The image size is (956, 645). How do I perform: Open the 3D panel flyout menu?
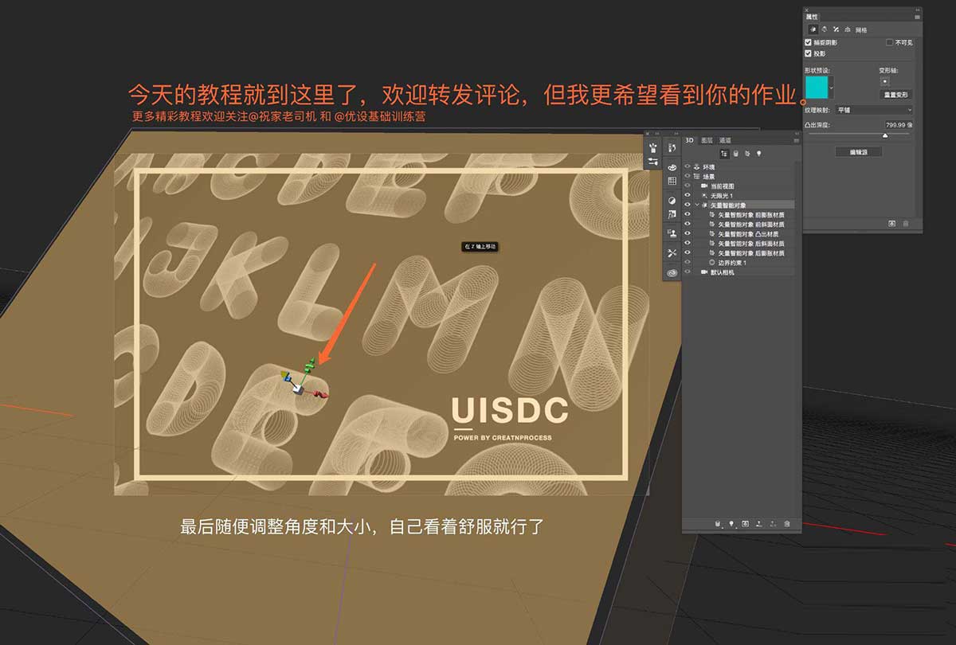(797, 140)
